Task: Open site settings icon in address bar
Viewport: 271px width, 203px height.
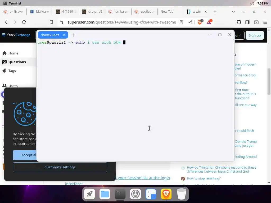Action: (61, 22)
